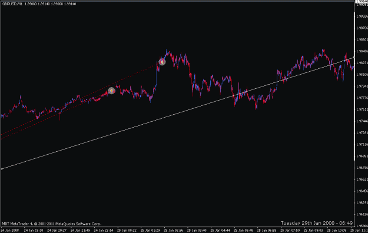Image resolution: width=368 pixels, height=233 pixels.
Task: Click price scale value 1.9662
Action: coord(362,179)
